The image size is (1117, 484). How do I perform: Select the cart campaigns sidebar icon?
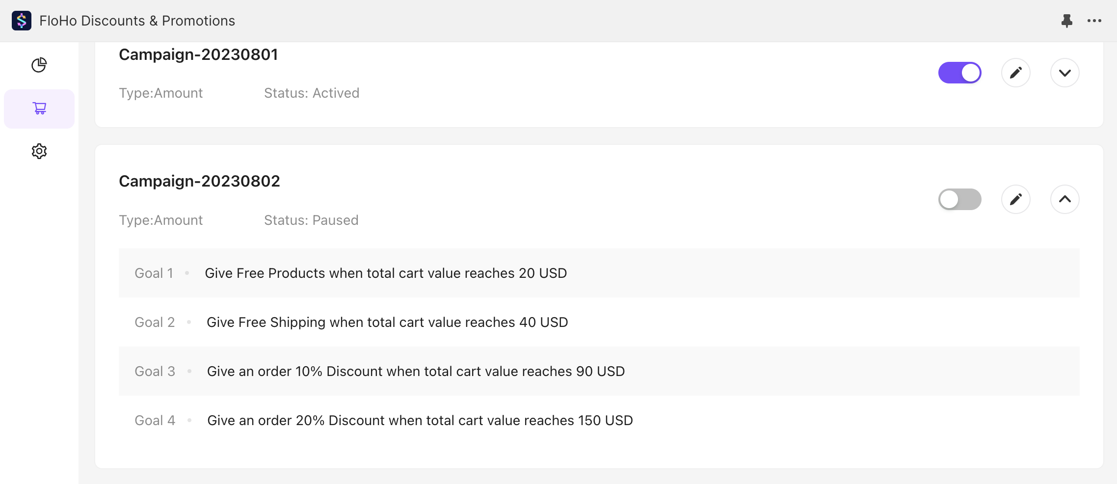(39, 108)
